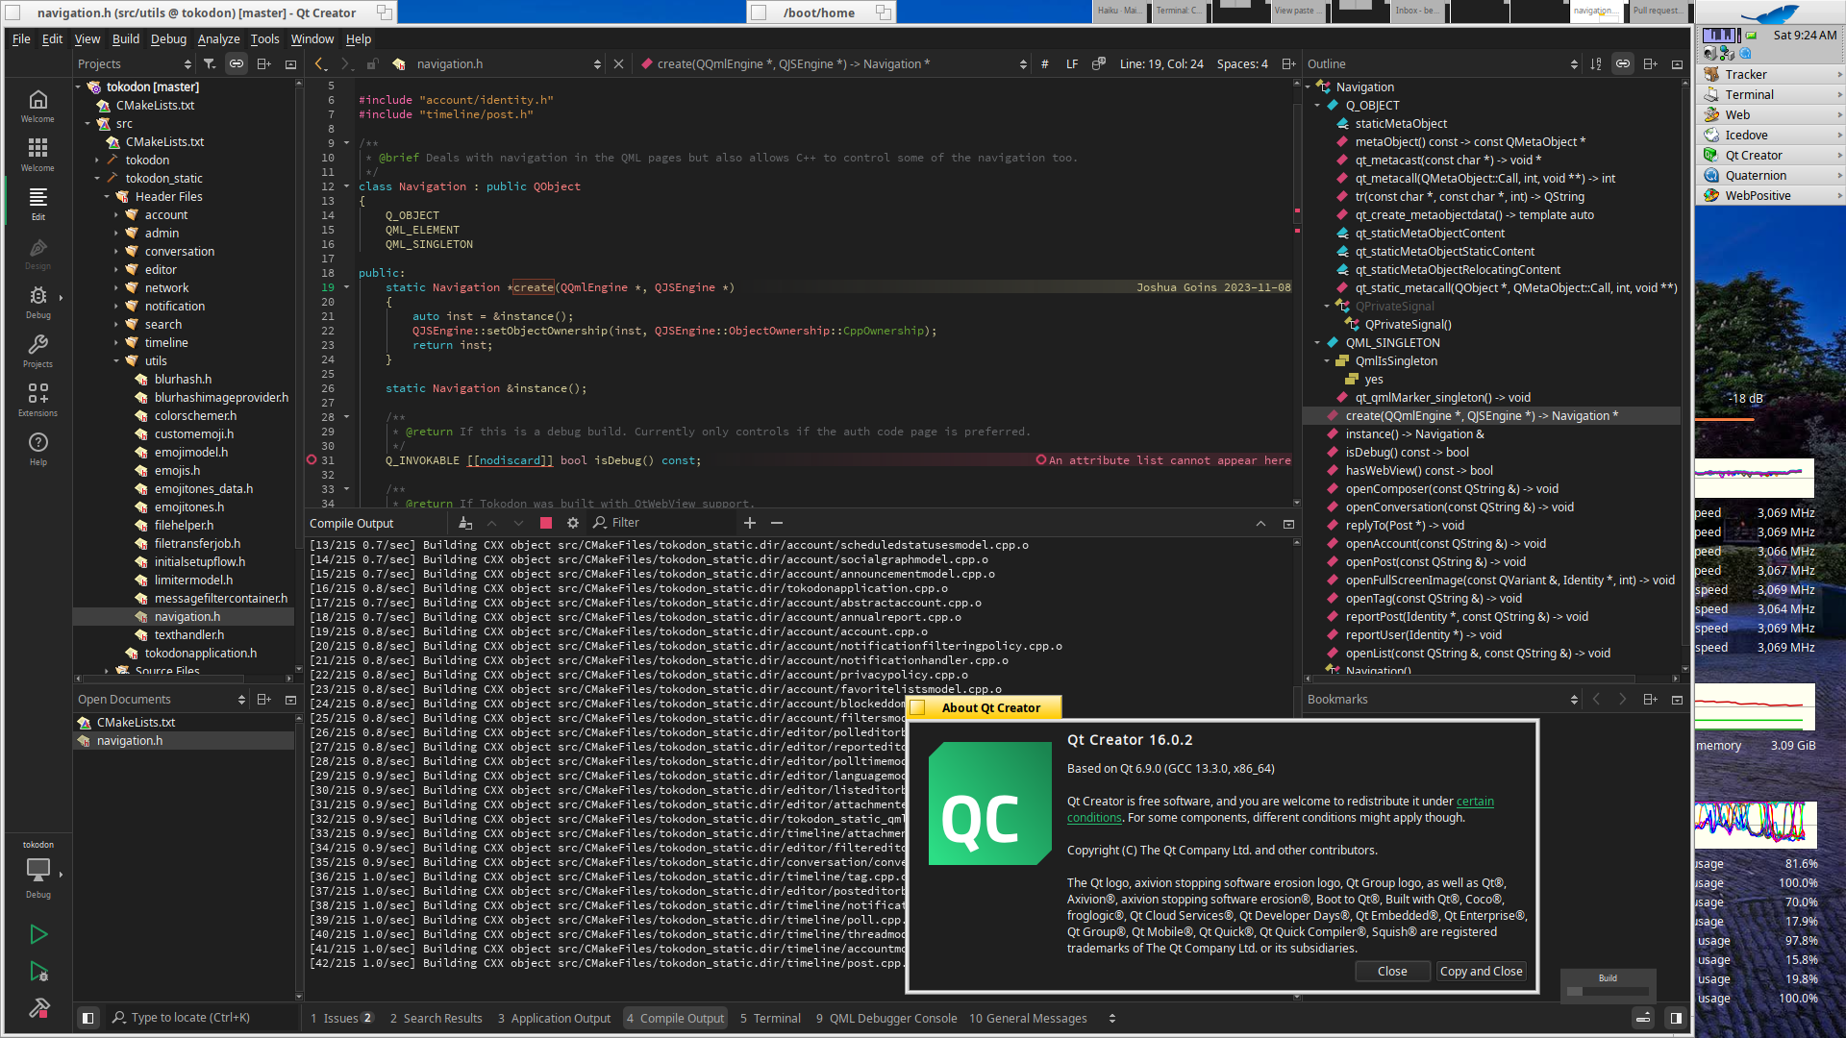Click the Build progress bar
Screen dimensions: 1846x1038
click(1608, 991)
